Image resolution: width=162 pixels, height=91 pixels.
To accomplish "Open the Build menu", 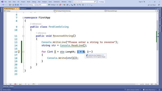I will [x=29, y=2].
